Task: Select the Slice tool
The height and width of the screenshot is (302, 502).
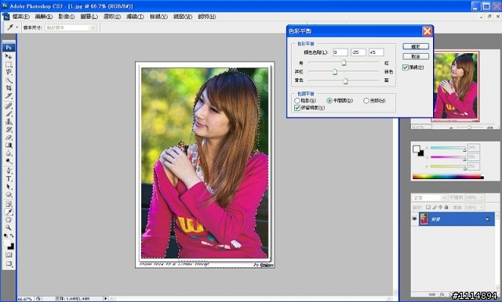Action: point(9,96)
